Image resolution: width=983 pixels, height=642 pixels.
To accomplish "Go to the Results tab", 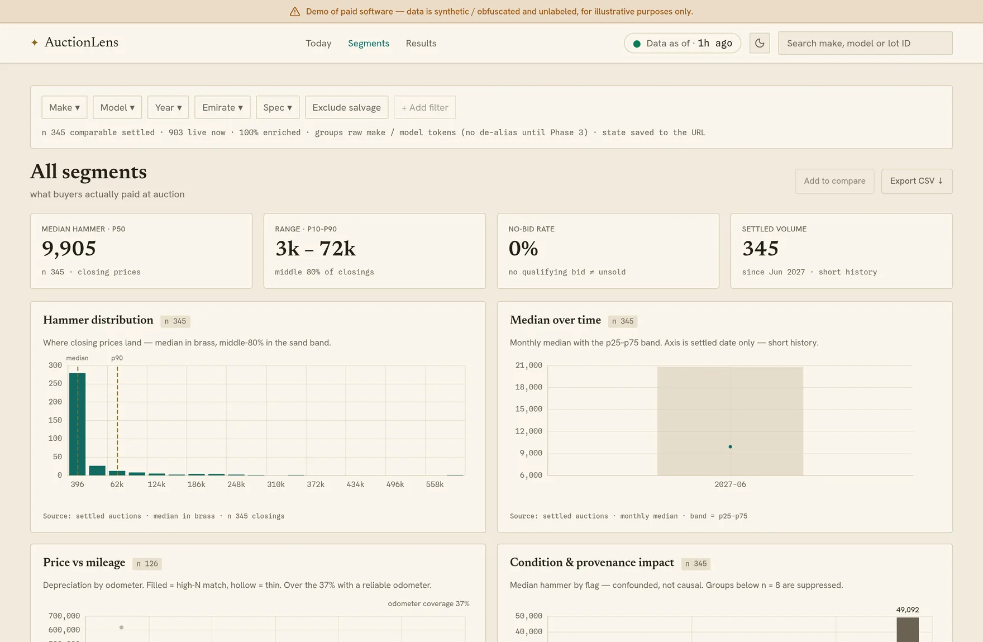I will [x=421, y=43].
